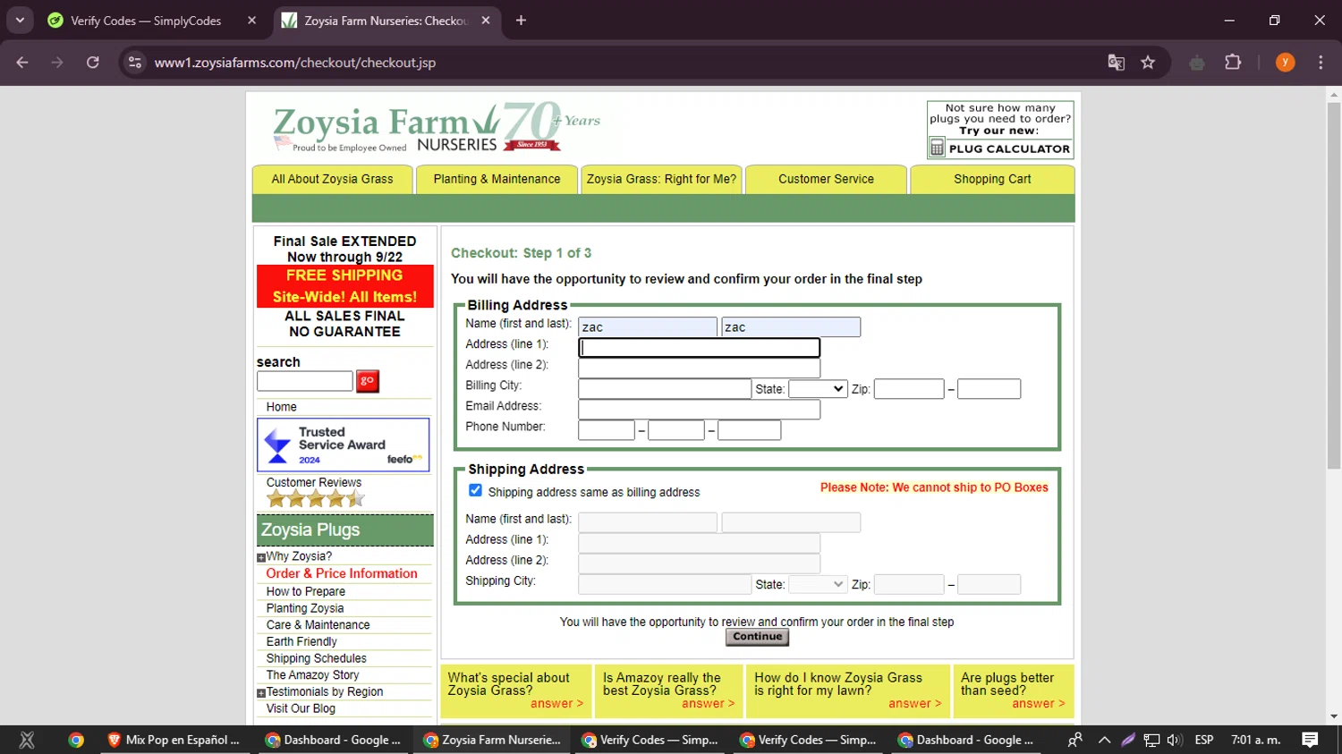
Task: Open Planting & Maintenance tab
Action: point(497,179)
